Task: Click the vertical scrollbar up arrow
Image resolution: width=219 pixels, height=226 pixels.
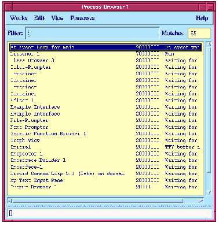Action: 209,45
